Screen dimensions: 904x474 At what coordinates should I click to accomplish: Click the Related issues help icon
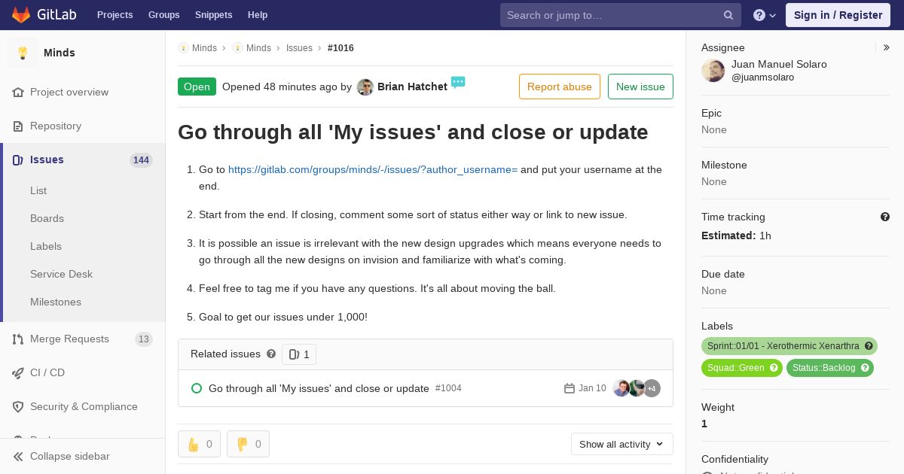click(271, 354)
